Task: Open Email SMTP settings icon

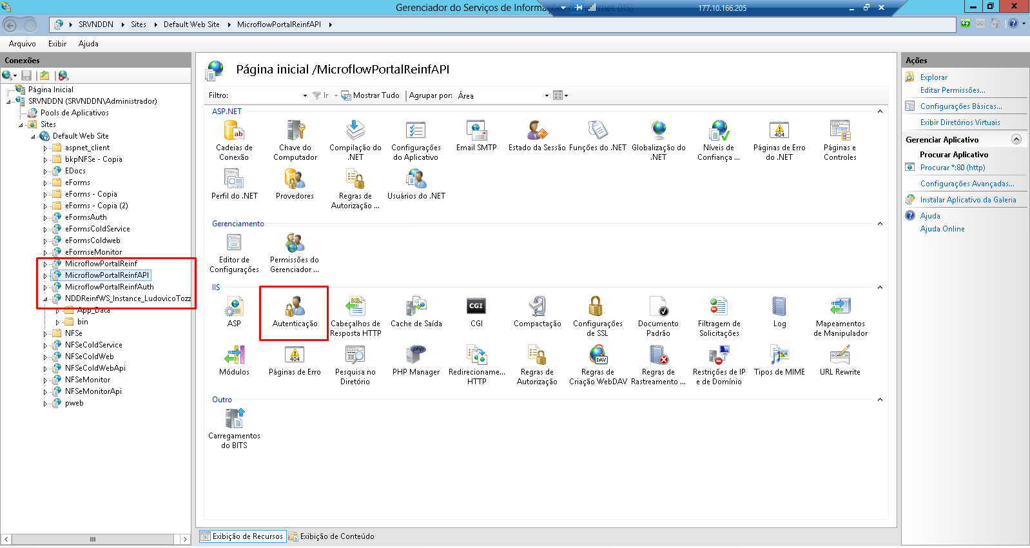Action: click(476, 136)
